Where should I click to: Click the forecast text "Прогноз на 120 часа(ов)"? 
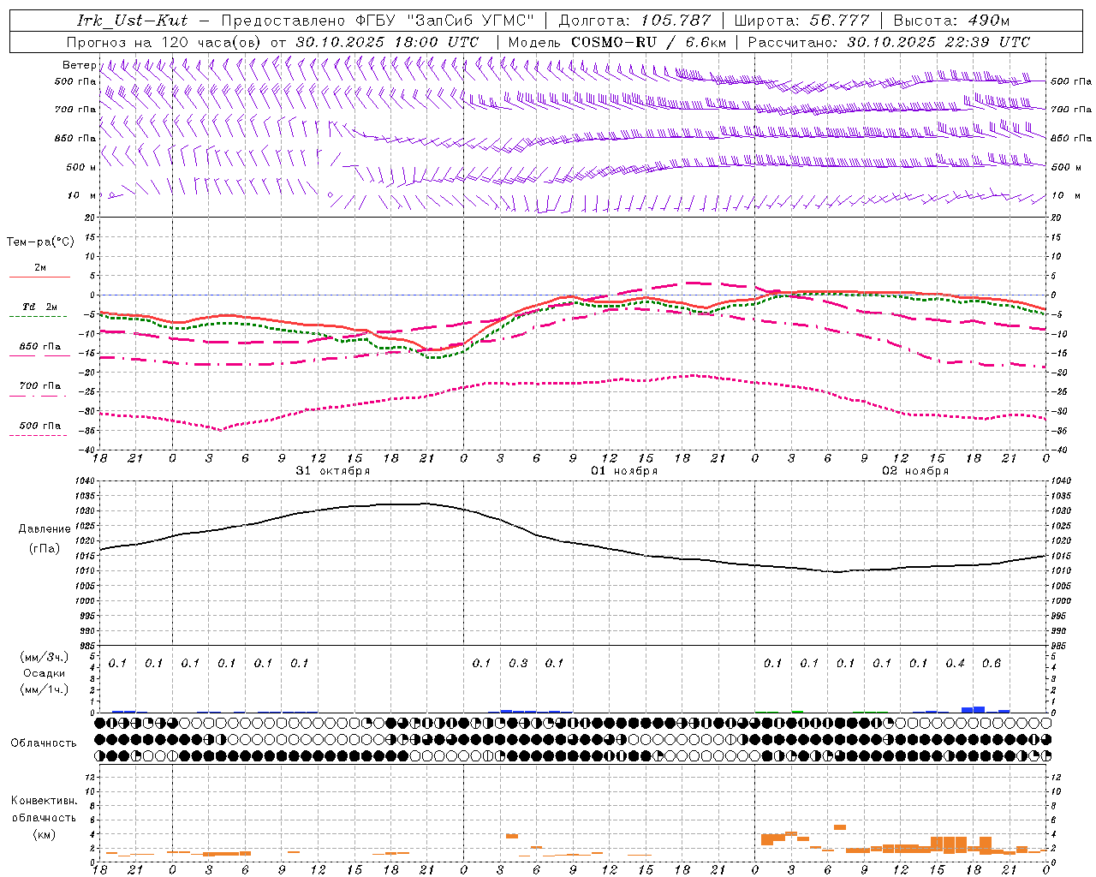(x=164, y=42)
